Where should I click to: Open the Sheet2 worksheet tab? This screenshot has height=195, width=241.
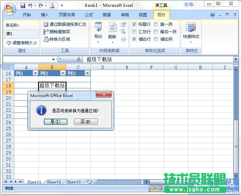coord(54,182)
